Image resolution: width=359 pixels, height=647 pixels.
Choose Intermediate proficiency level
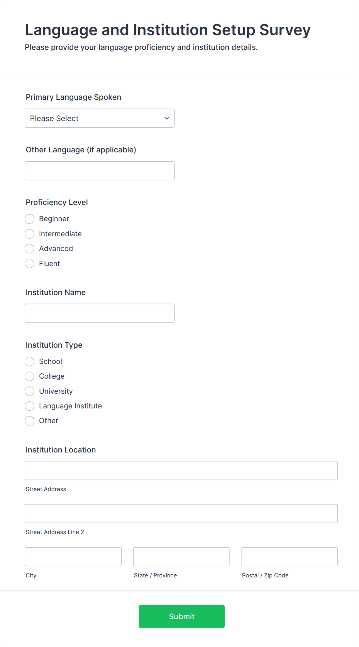pyautogui.click(x=30, y=234)
